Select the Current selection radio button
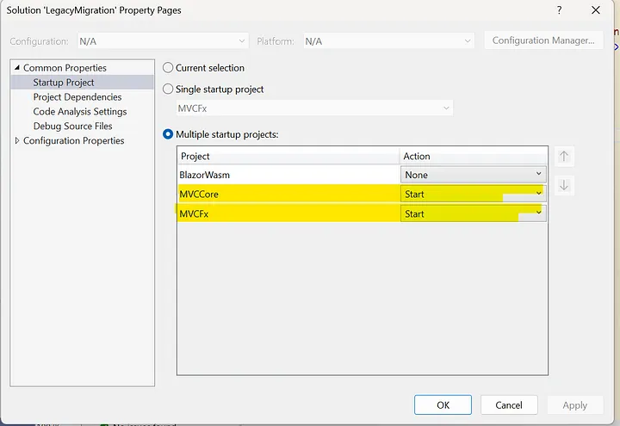620x426 pixels. pos(168,68)
